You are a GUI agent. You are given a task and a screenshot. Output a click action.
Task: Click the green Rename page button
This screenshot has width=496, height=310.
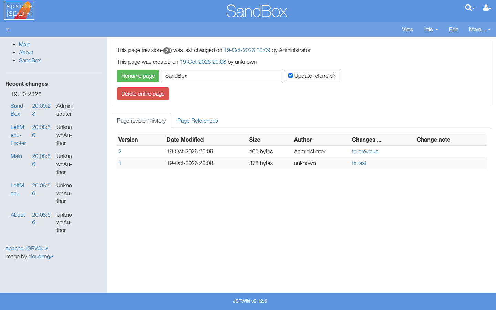(x=138, y=76)
